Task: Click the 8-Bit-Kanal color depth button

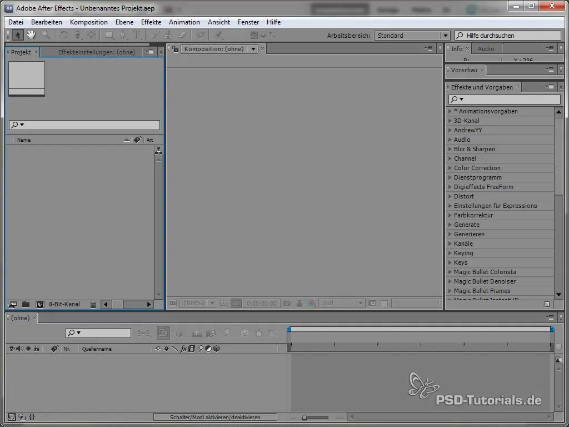Action: 64,304
